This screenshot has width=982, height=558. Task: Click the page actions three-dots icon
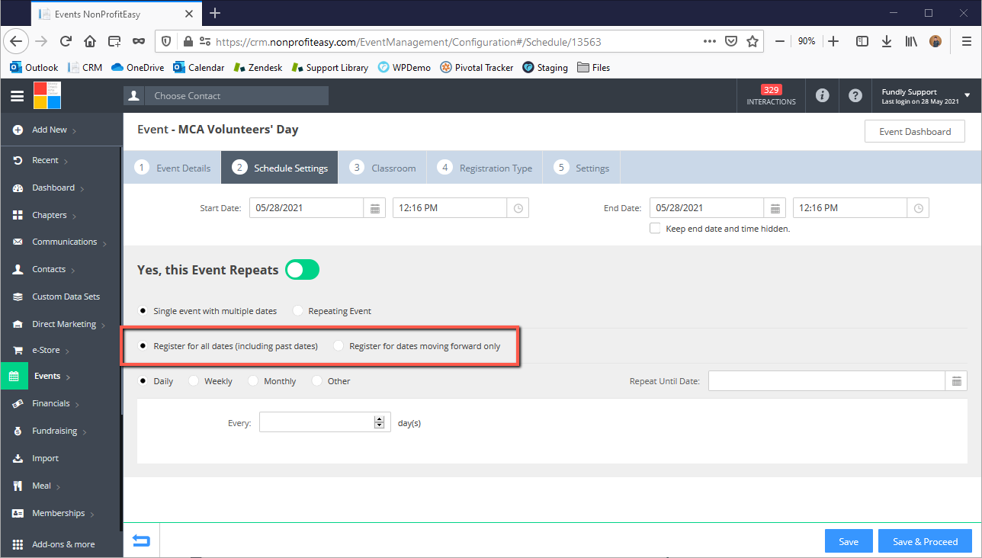pos(709,42)
